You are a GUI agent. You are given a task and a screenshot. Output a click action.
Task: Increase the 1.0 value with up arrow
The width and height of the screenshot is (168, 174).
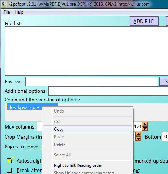(x=145, y=124)
